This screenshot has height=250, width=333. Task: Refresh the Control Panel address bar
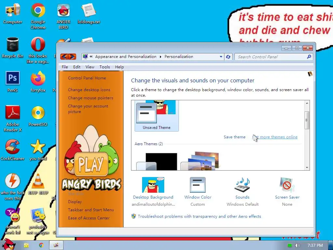228,57
